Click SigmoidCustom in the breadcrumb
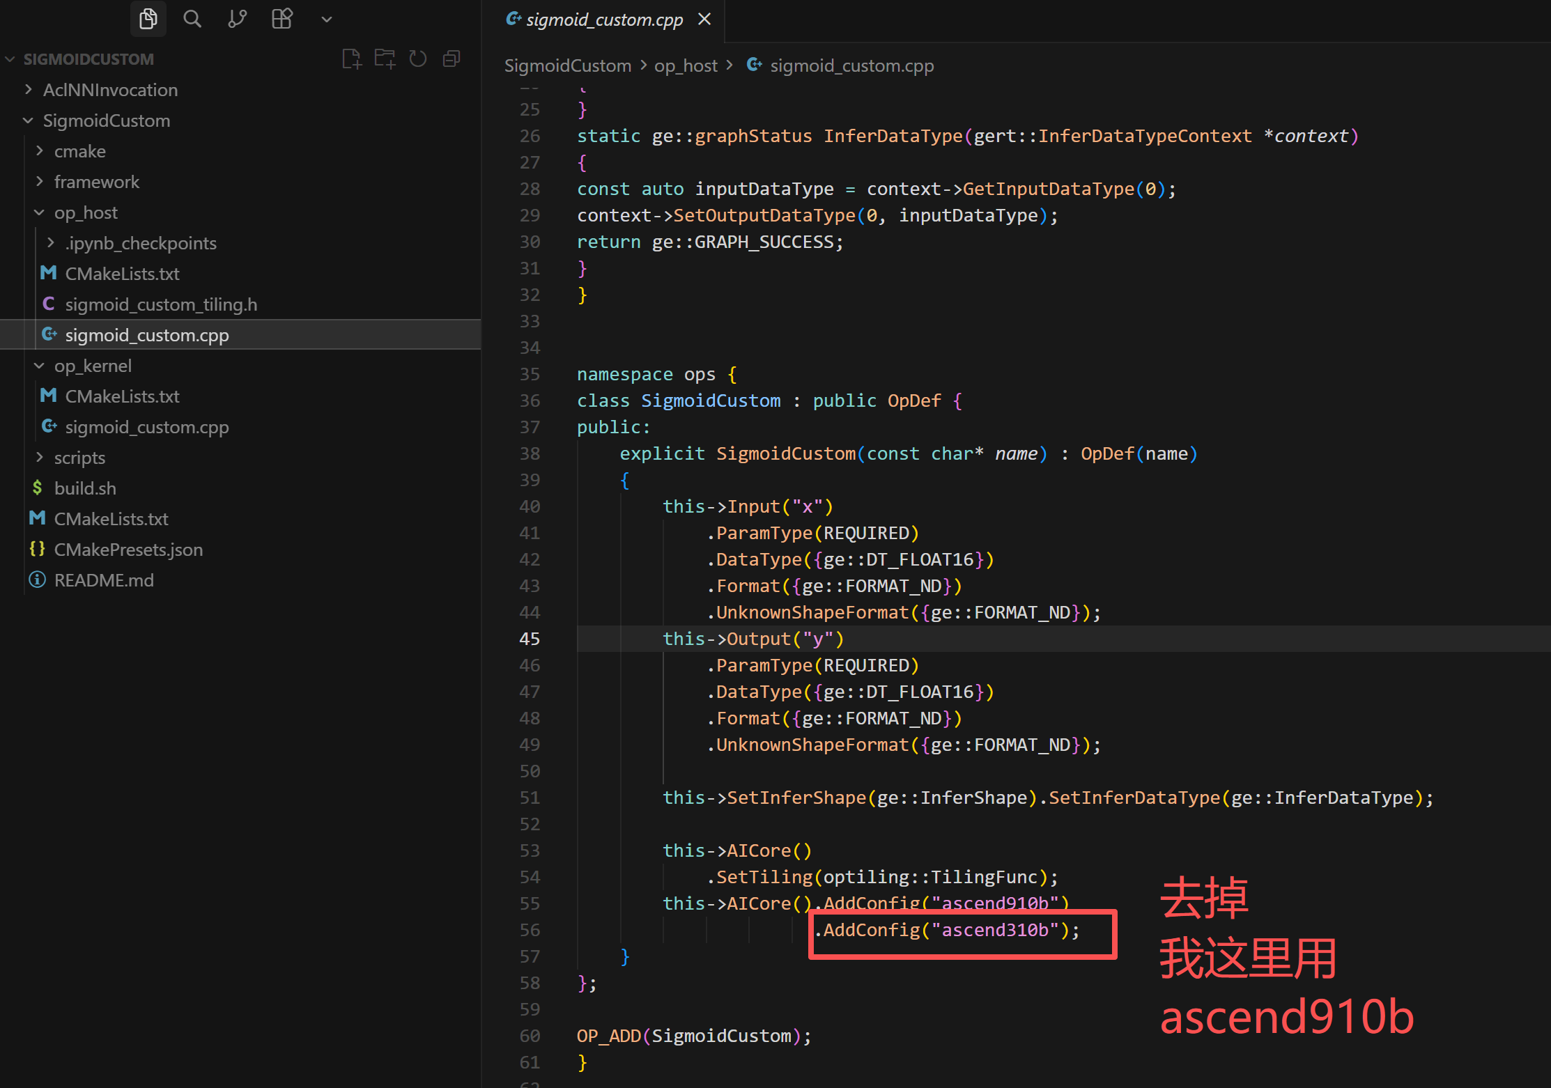 coord(567,65)
